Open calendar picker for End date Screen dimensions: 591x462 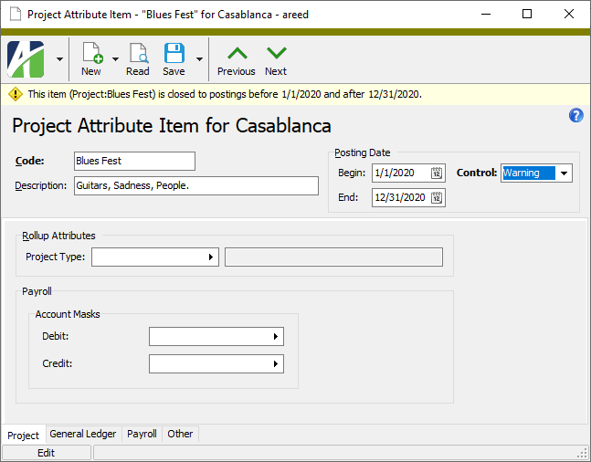pos(437,197)
